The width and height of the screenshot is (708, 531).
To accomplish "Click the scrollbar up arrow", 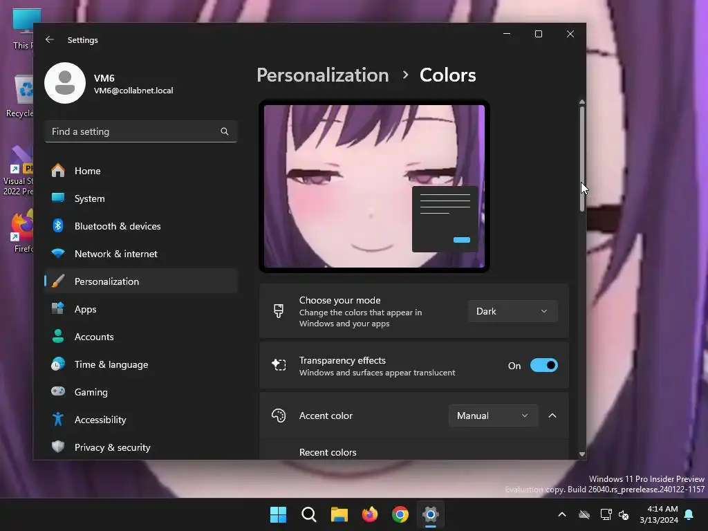I will (x=582, y=102).
